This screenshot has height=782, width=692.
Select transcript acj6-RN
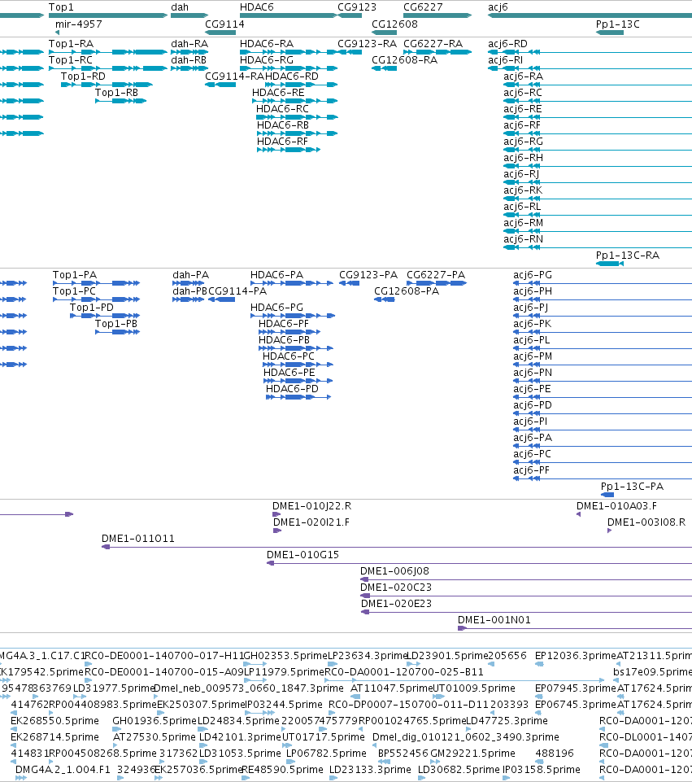[x=598, y=247]
